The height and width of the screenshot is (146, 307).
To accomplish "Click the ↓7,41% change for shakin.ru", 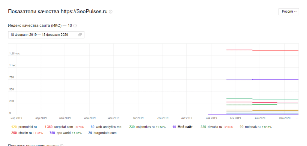I will (38, 133).
